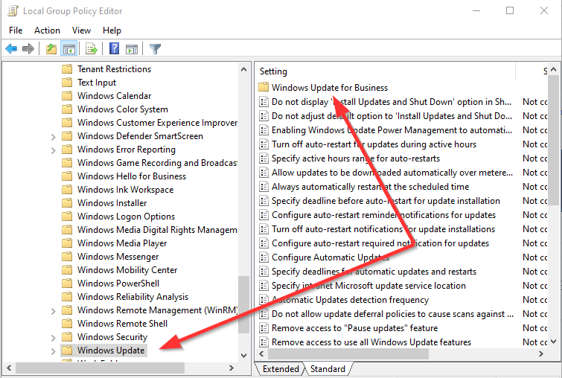This screenshot has width=562, height=378.
Task: Select 'Configure Automatic Updates' policy
Action: pos(330,257)
